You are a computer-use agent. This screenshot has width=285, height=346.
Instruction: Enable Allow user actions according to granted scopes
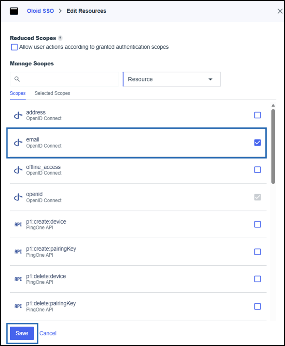14,47
